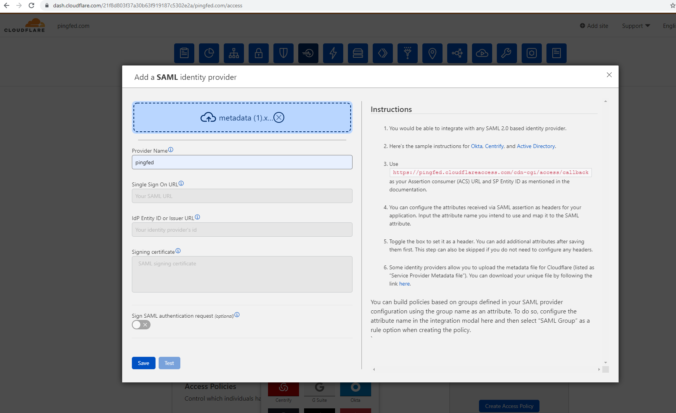676x413 pixels.
Task: Click the metadata file upload dropzone
Action: coord(242,117)
